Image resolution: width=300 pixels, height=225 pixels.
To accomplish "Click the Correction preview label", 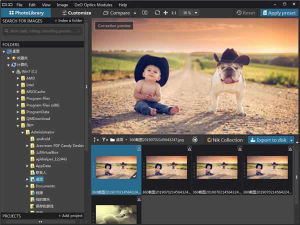I will tap(114, 25).
